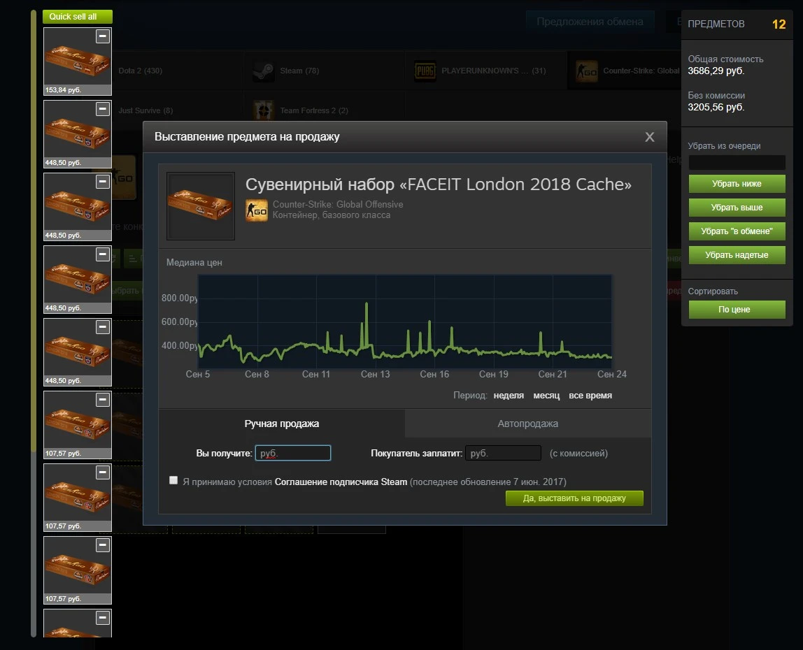803x650 pixels.
Task: Open the Steam (78) inventory icon
Action: coord(264,71)
